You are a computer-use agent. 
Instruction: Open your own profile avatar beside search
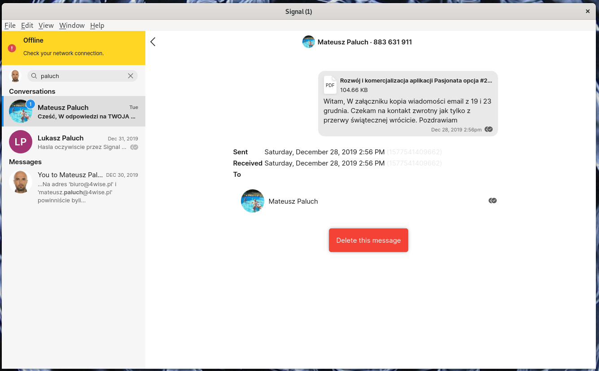(15, 76)
